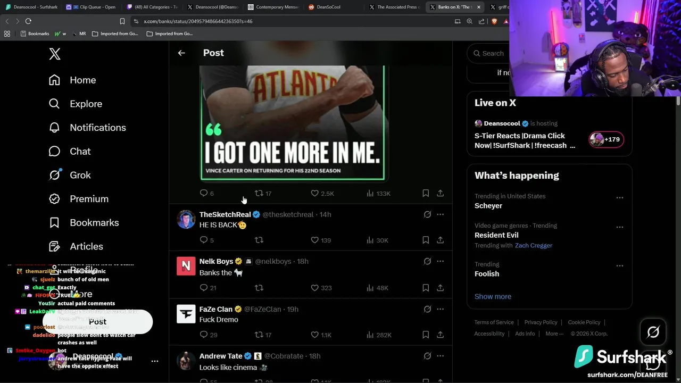This screenshot has width=681, height=383.
Task: Click Nelk Boys username link
Action: coord(216,261)
